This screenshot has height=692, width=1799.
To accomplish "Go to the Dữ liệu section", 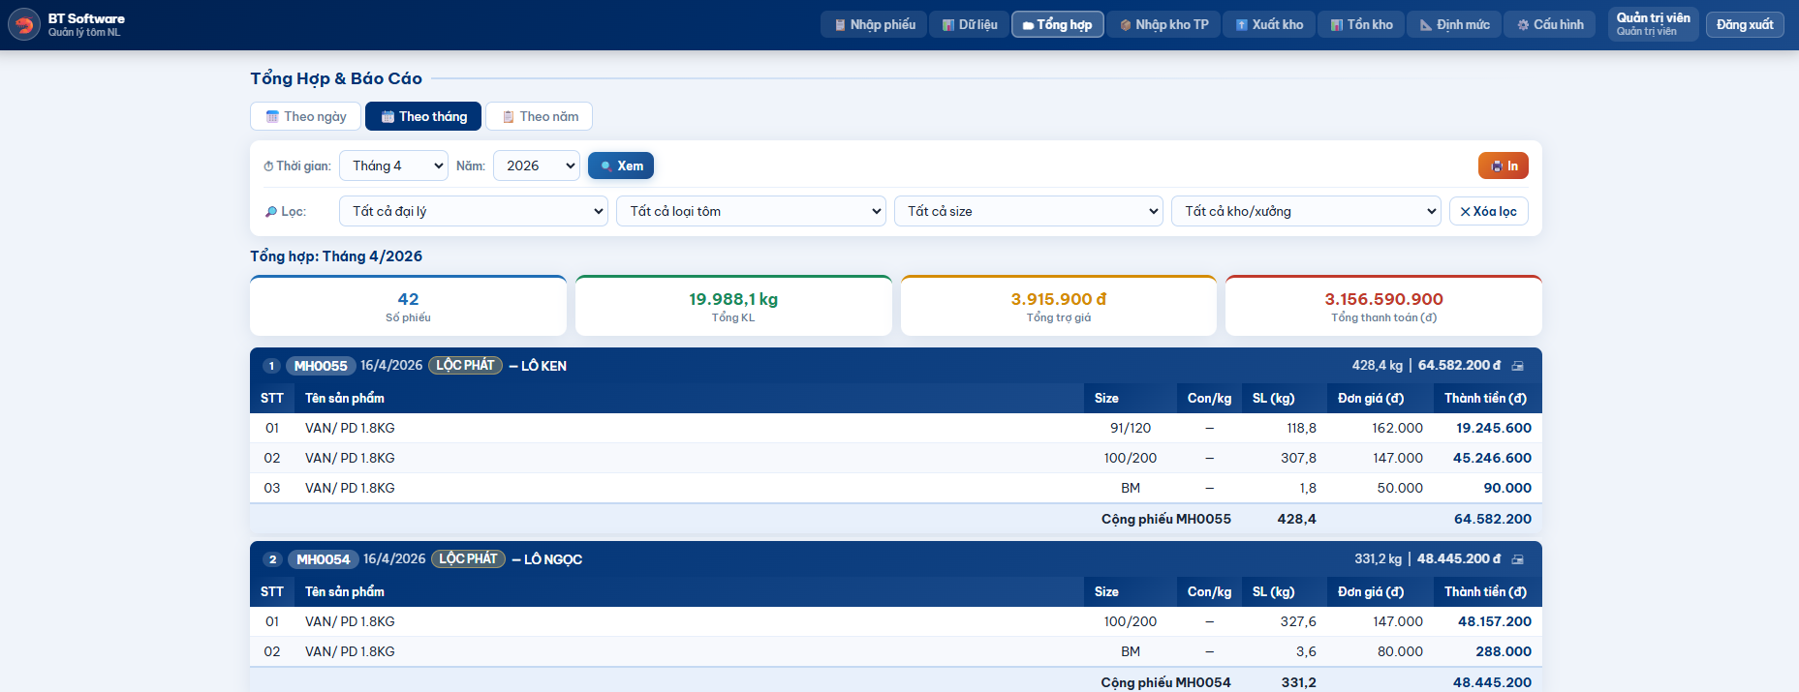I will (x=969, y=24).
